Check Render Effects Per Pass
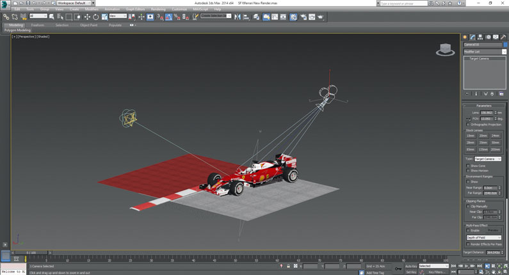Image resolution: width=509 pixels, height=275 pixels. 468,244
